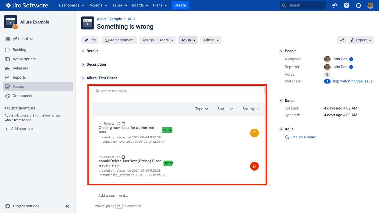Open the Projects dropdown menu
Screen dimensions: 379x213
[98, 5]
